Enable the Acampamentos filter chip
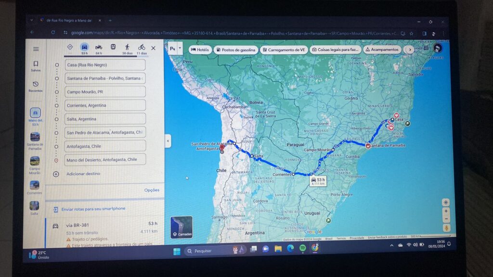The image size is (493, 277). click(x=381, y=50)
